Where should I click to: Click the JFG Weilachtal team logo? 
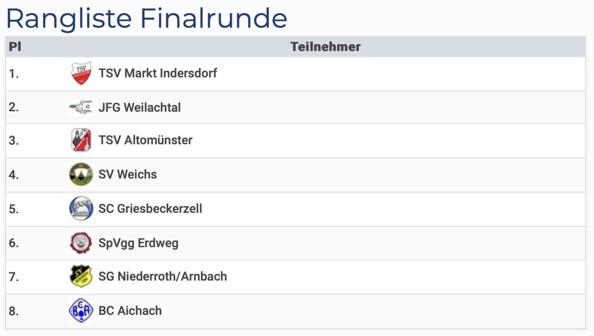81,108
